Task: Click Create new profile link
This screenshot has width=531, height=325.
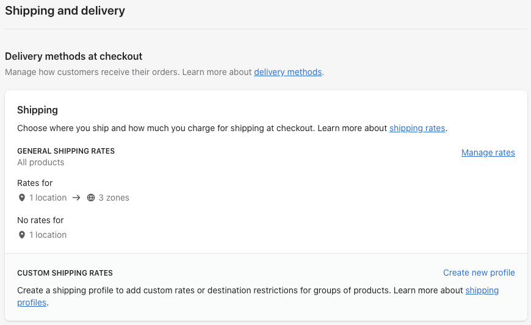Action: click(479, 273)
